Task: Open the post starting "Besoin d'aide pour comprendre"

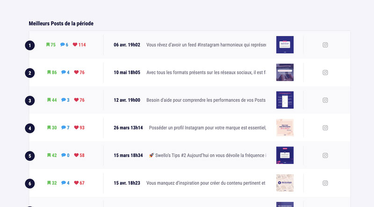Action: click(206, 100)
